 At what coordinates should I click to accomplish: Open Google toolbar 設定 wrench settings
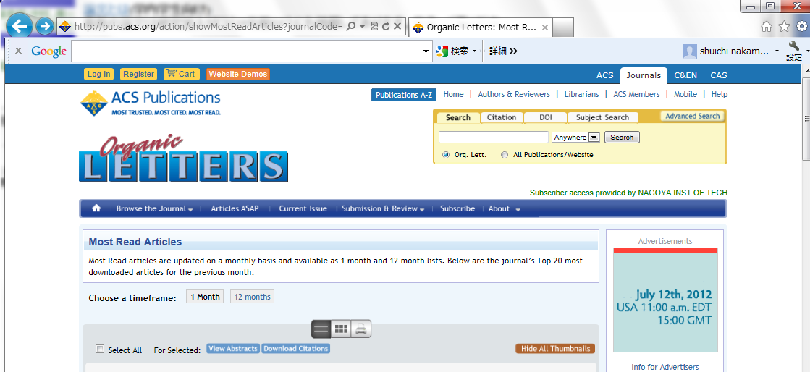point(794,51)
